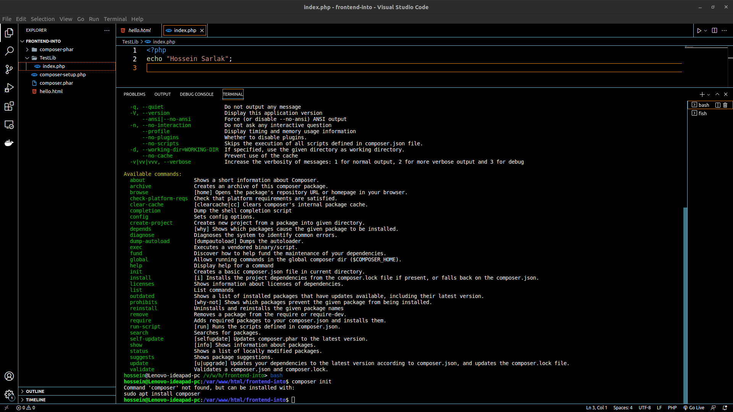
Task: Split the editor to the right
Action: coord(714,31)
